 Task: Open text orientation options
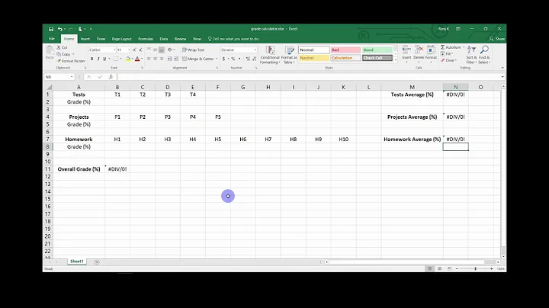click(x=171, y=50)
